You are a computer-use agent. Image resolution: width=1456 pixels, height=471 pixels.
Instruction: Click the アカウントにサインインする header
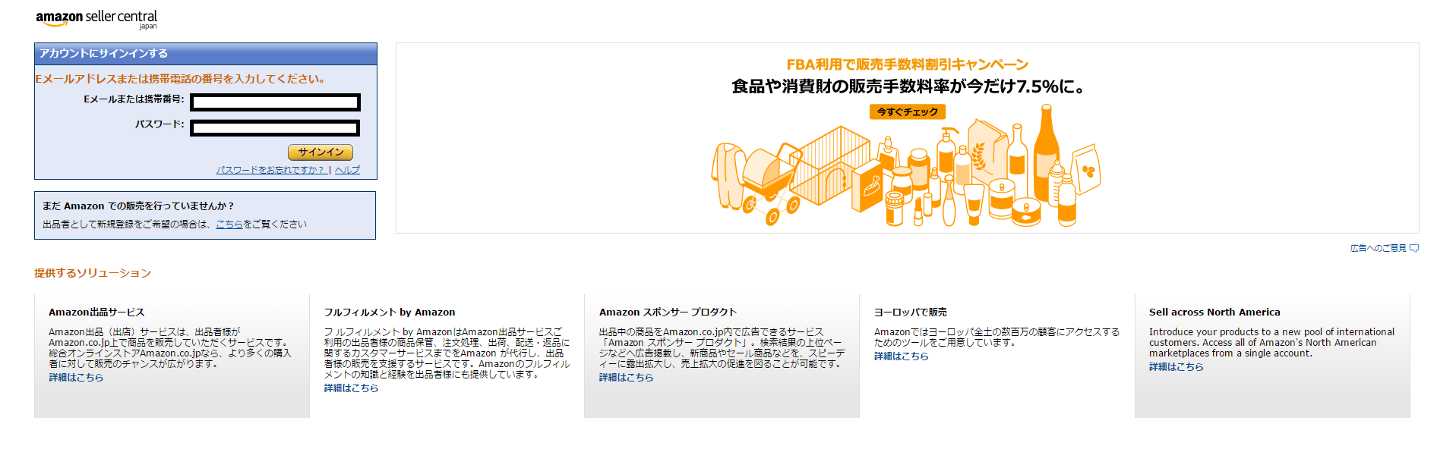click(x=206, y=54)
